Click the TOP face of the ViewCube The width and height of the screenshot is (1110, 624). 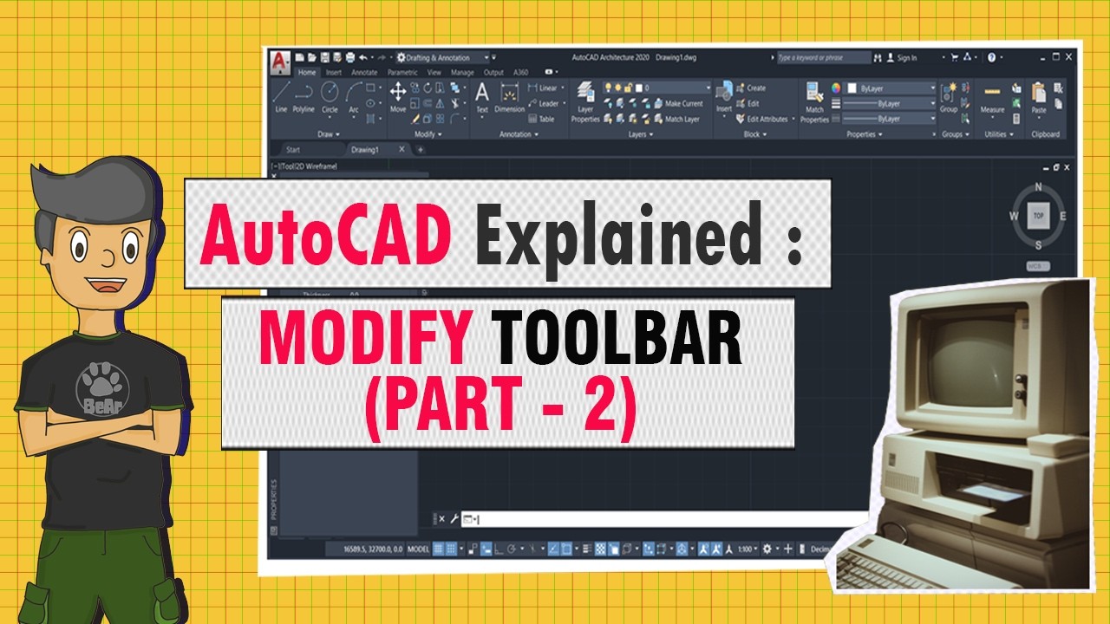[1038, 215]
